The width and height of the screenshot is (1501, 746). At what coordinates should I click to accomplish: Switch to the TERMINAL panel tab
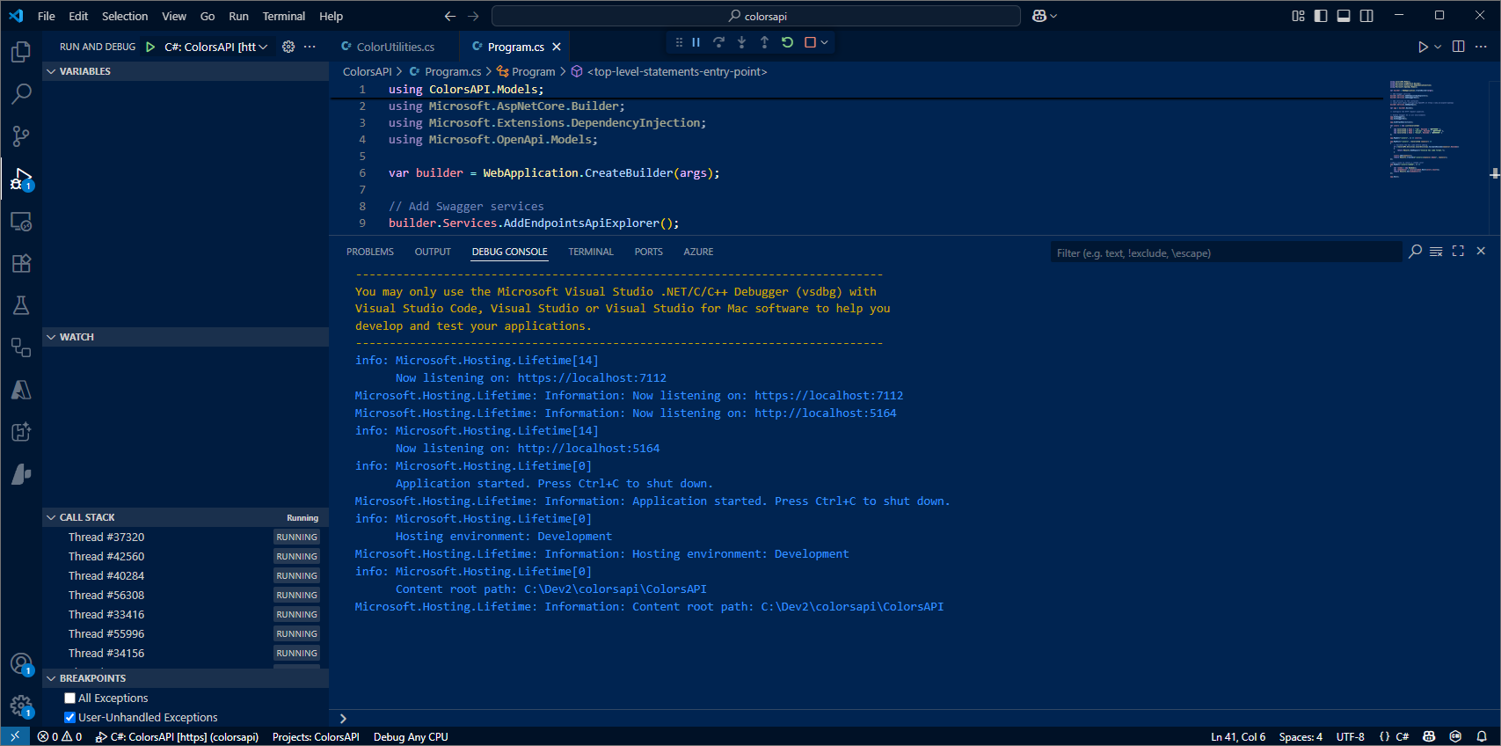(x=590, y=252)
